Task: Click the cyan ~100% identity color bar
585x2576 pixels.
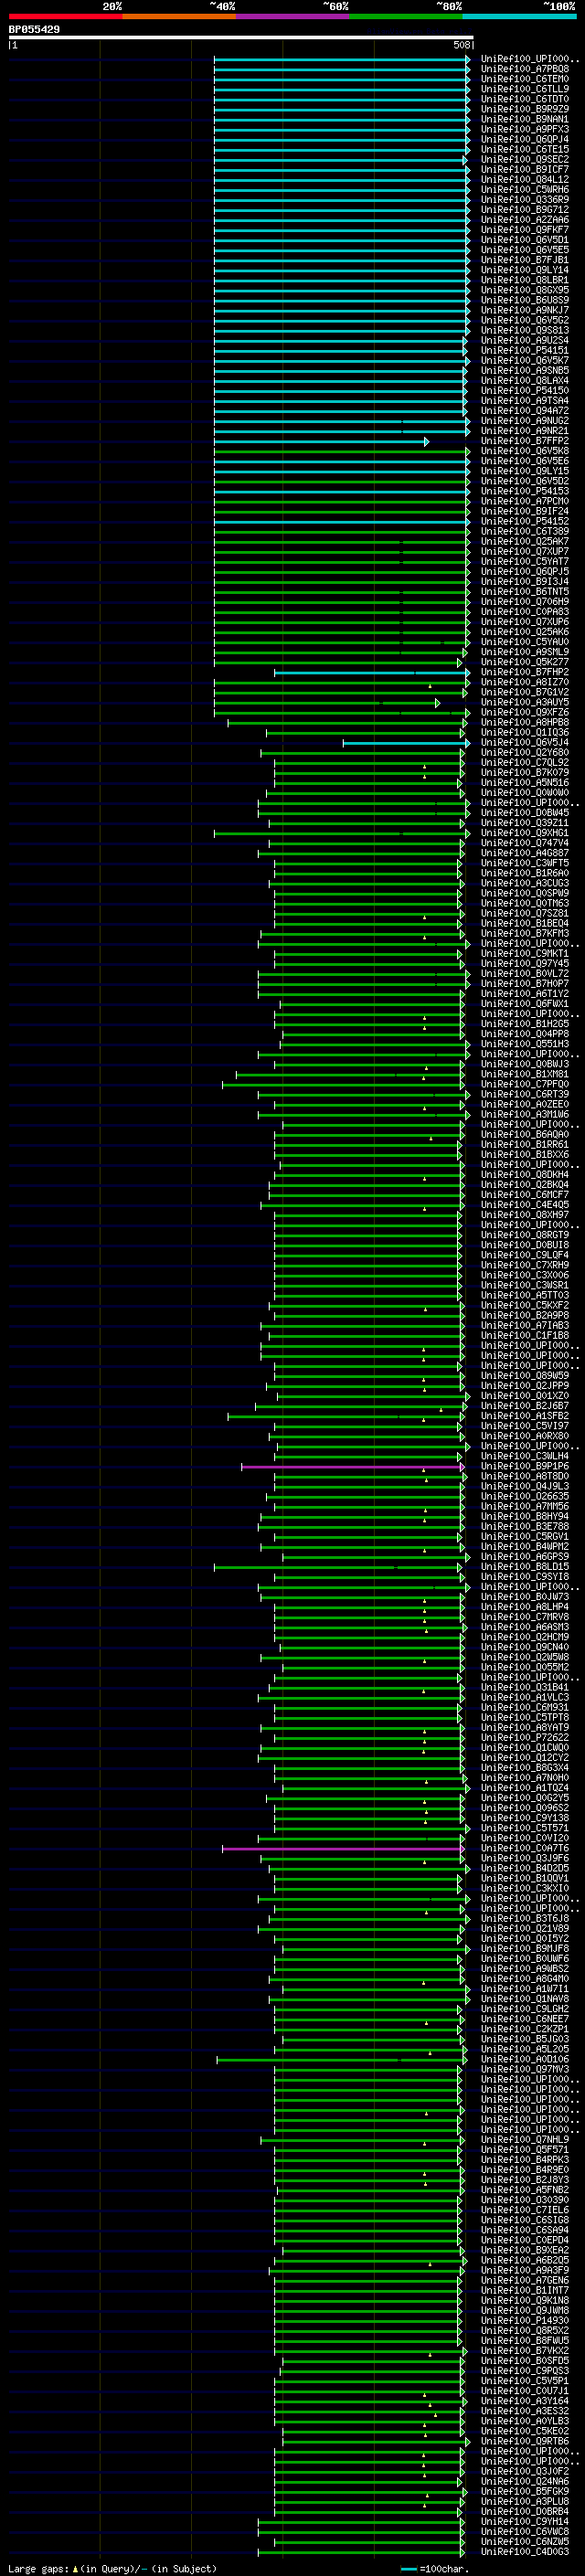Action: 519,16
